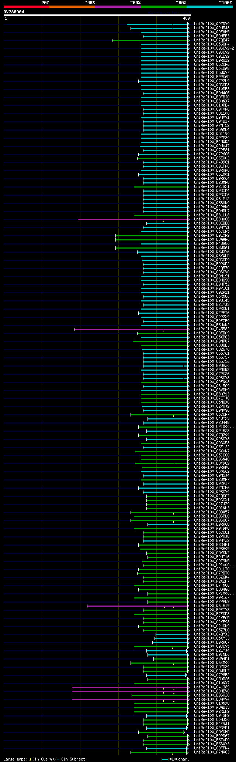
Task: Select the UniRef100_B2LYJ4 label
Action: [x=212, y=650]
